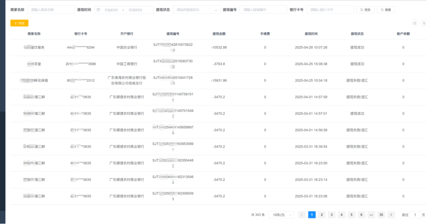Go to the next page arrow
Viewport: 430px width, 224px height.
coord(391,215)
